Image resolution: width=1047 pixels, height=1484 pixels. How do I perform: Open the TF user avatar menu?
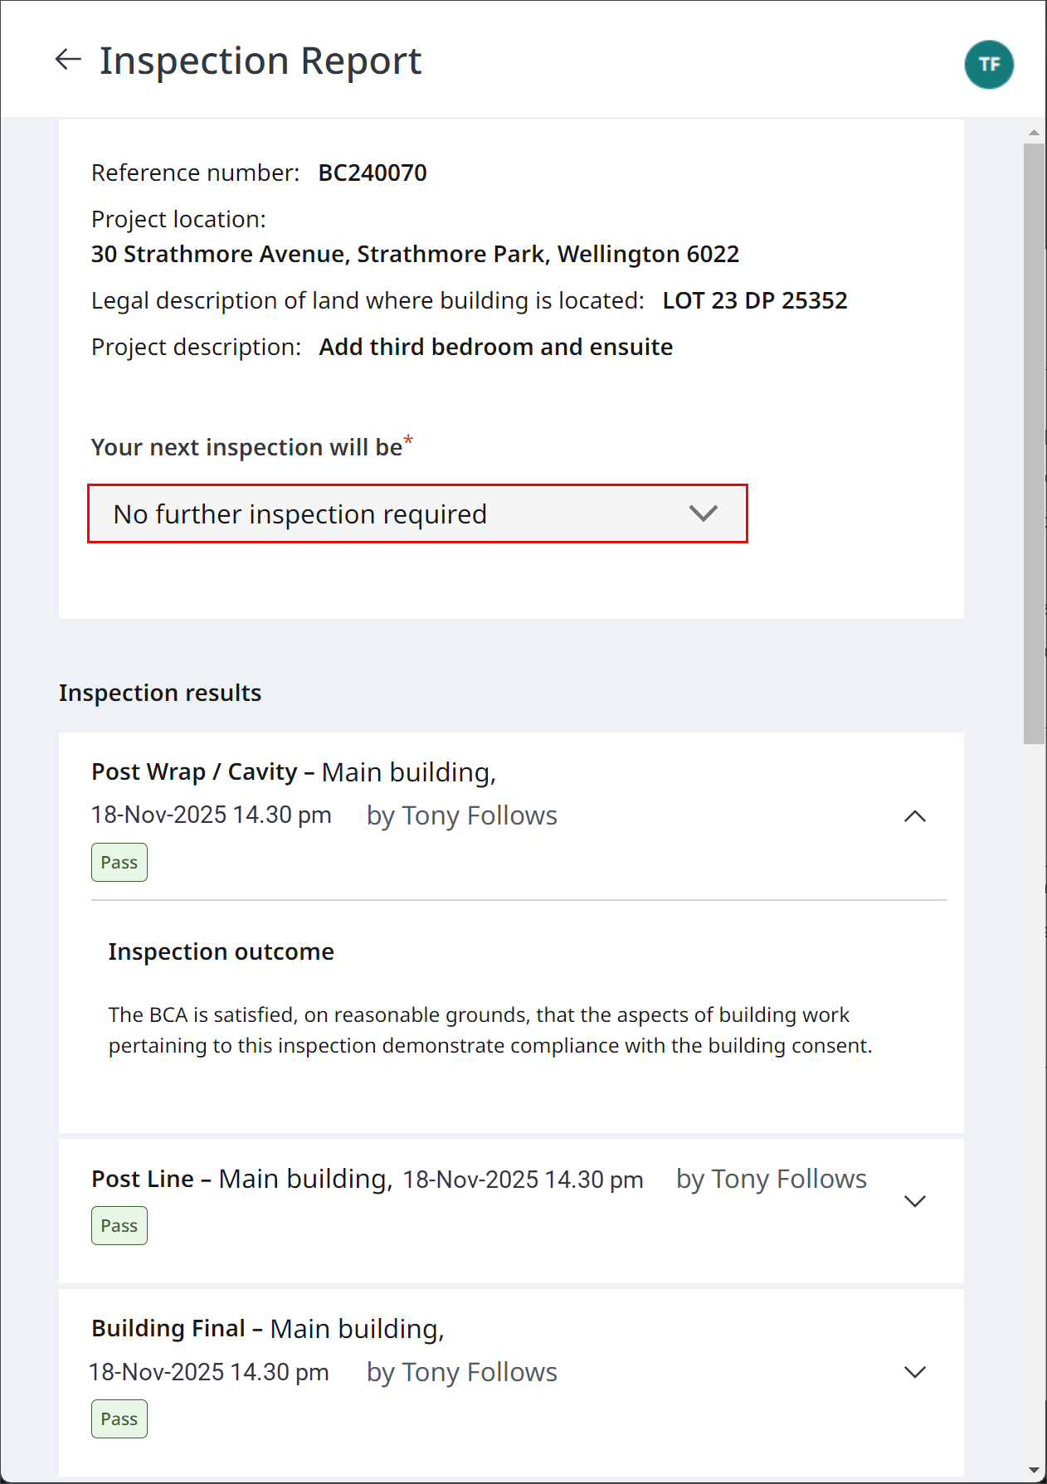click(989, 64)
